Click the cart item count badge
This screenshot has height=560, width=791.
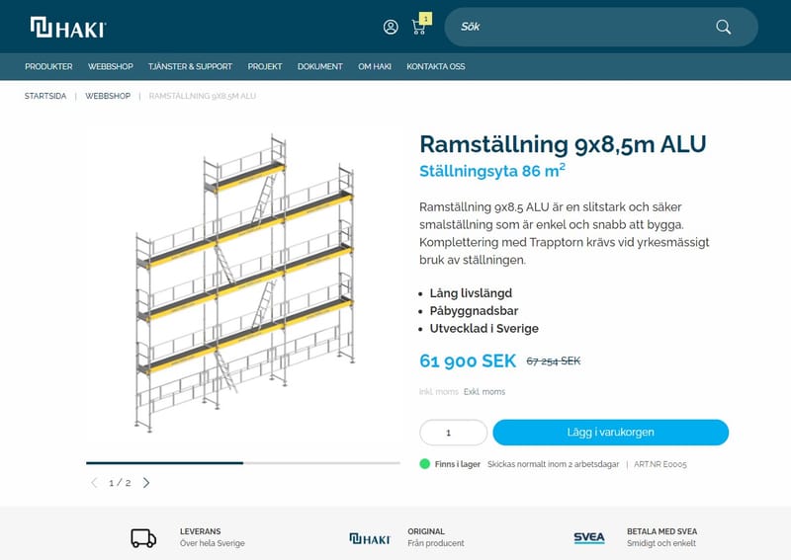[x=426, y=19]
